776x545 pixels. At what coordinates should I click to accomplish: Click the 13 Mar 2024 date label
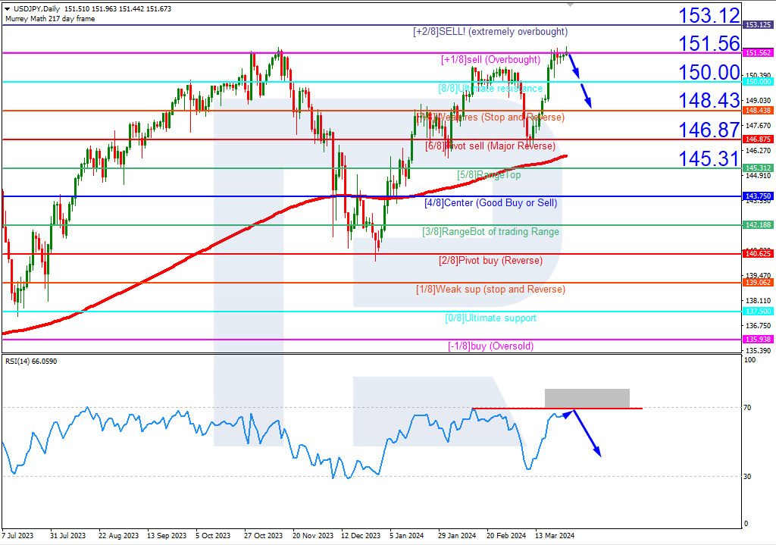tap(555, 535)
